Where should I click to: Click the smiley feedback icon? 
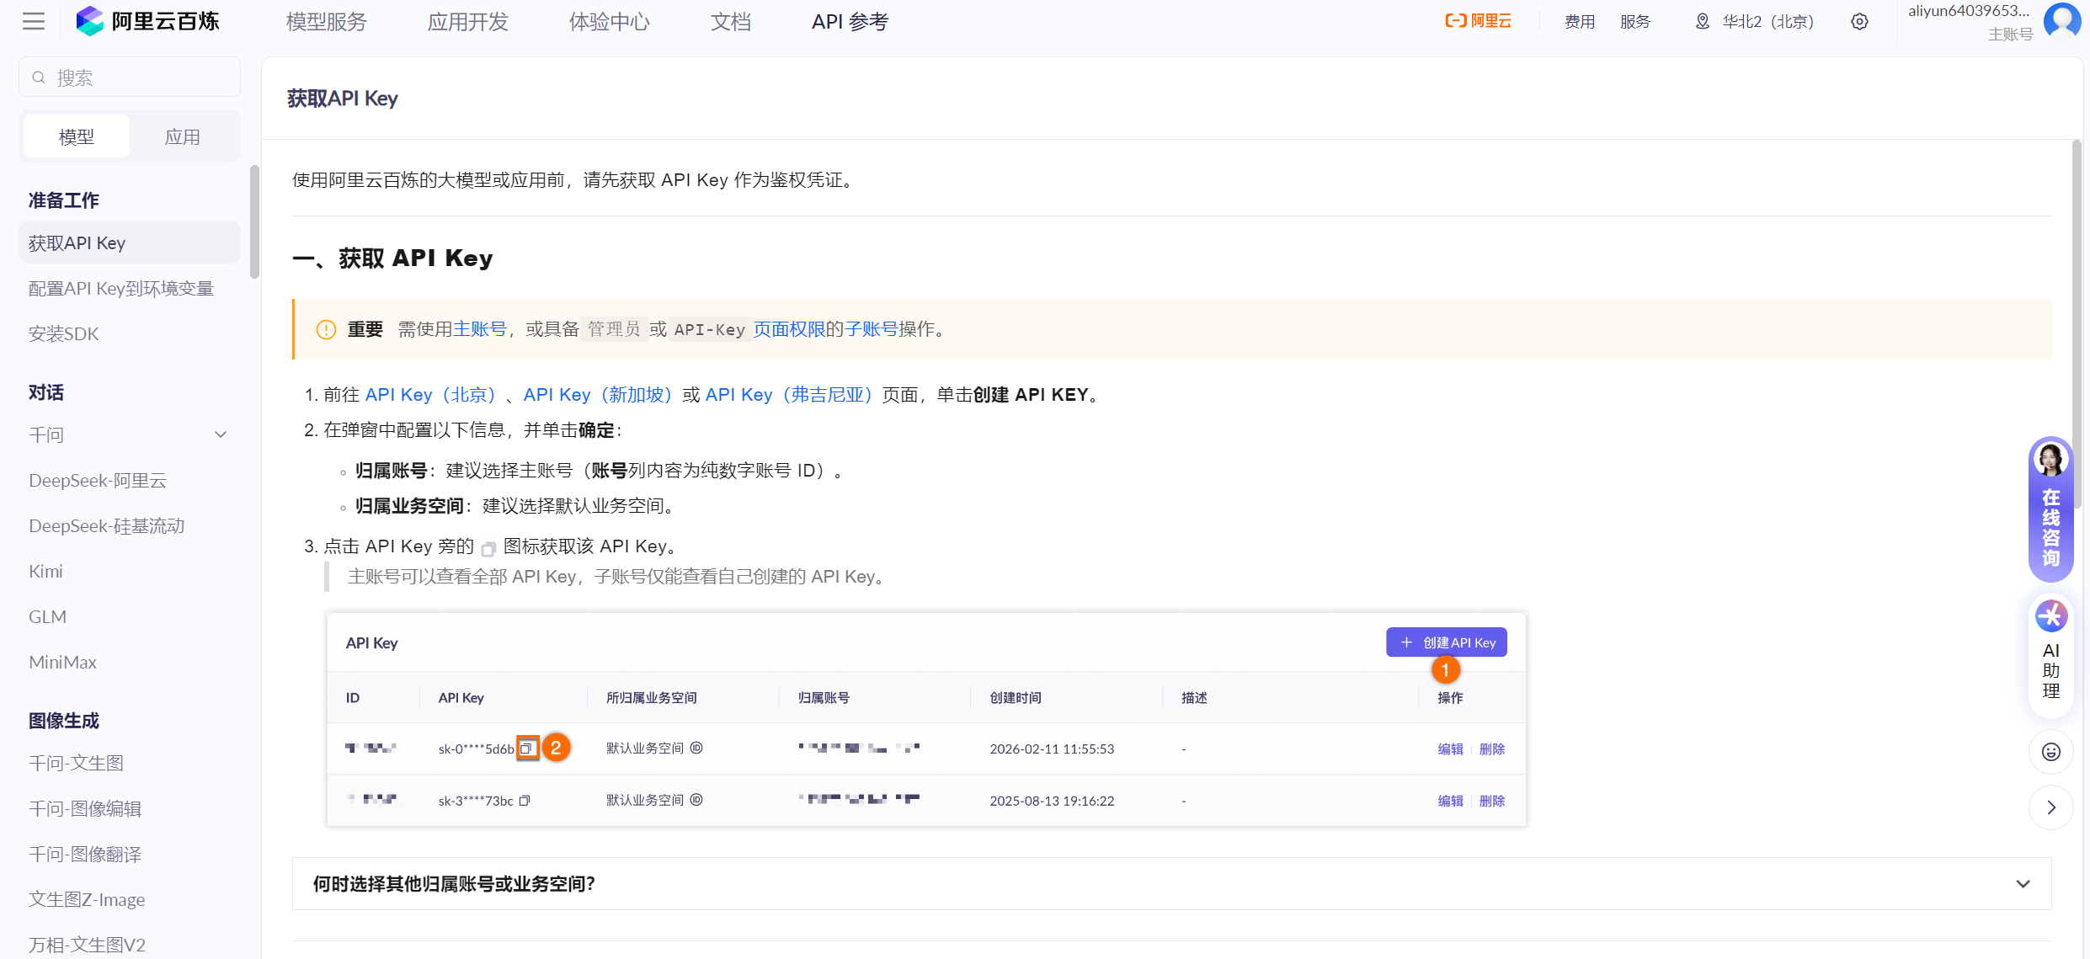2051,752
